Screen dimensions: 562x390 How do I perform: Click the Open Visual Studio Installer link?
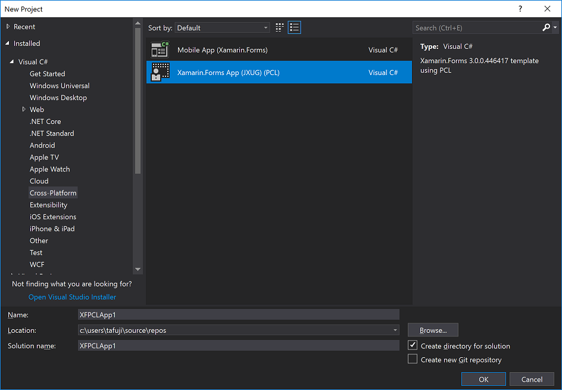coord(72,297)
